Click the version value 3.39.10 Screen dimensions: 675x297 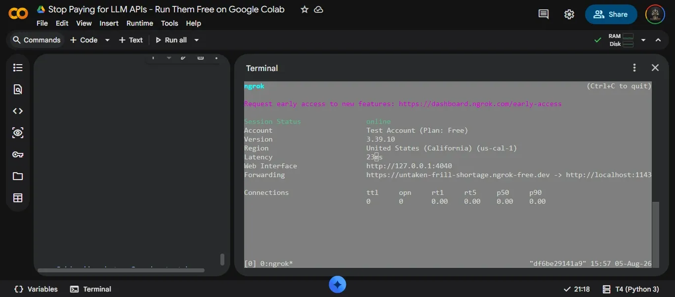click(x=380, y=139)
